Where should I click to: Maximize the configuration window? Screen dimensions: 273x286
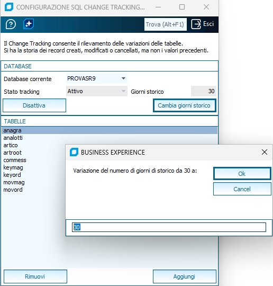pyautogui.click(x=182, y=7)
